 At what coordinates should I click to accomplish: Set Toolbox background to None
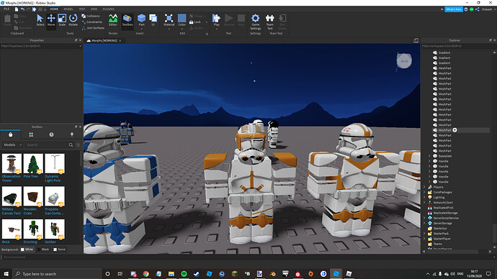tap(59, 250)
